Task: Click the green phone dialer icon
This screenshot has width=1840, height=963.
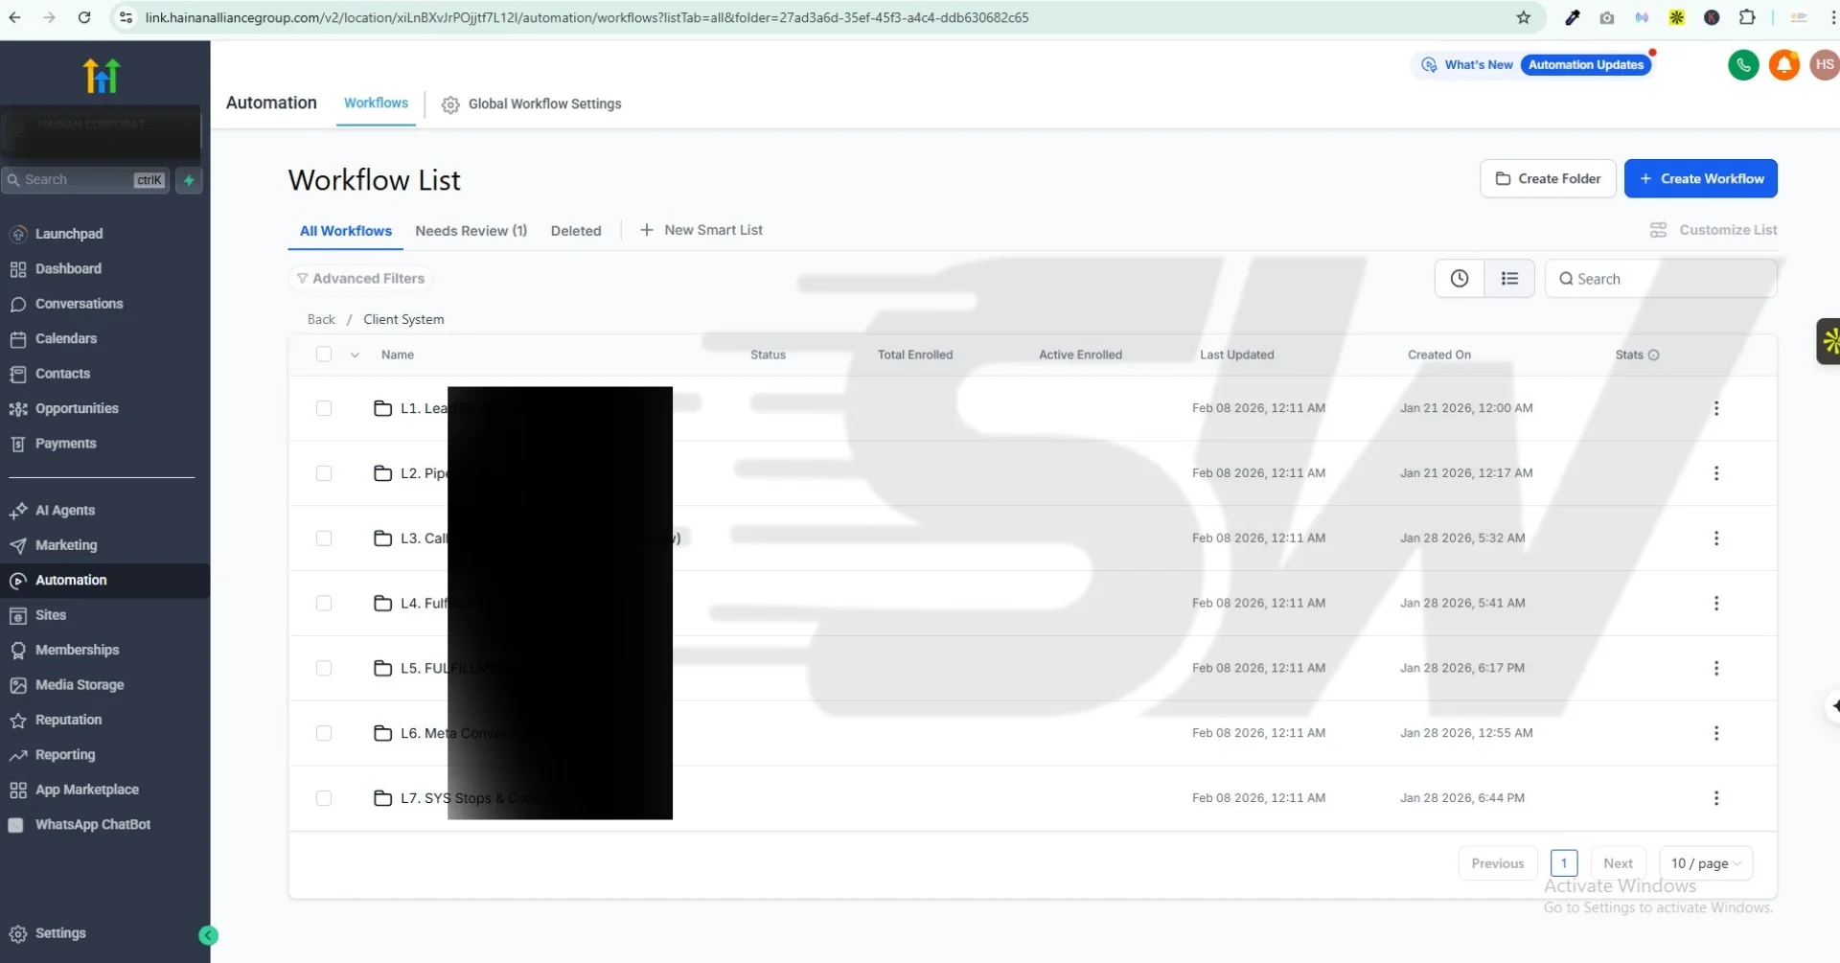Action: [x=1743, y=65]
